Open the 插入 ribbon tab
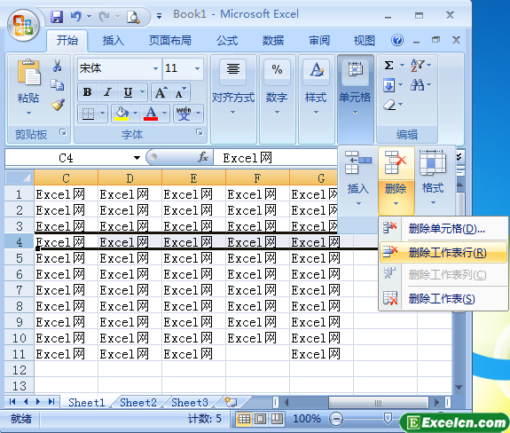The image size is (510, 433). 114,40
